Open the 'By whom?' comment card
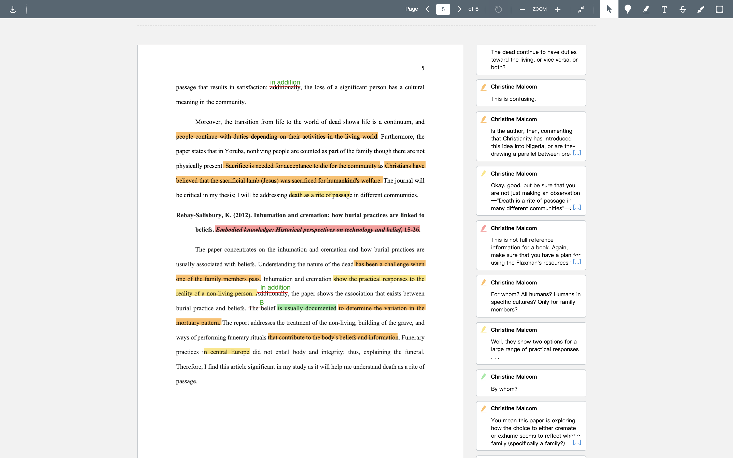Image resolution: width=733 pixels, height=458 pixels. coord(531,383)
